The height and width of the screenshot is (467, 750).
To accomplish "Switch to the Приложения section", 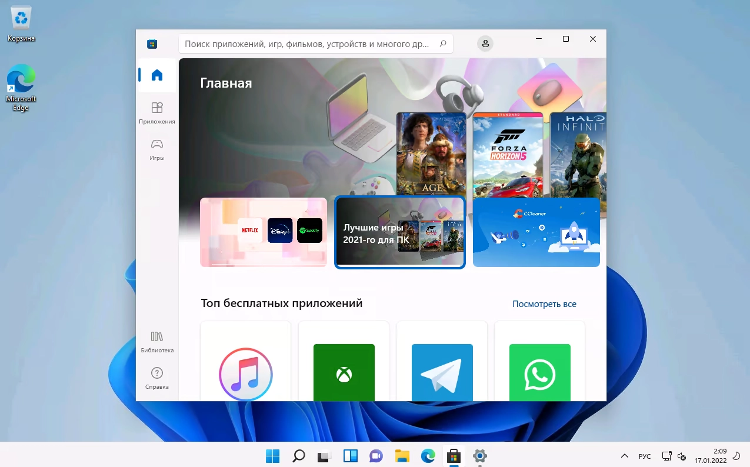I will tap(156, 113).
